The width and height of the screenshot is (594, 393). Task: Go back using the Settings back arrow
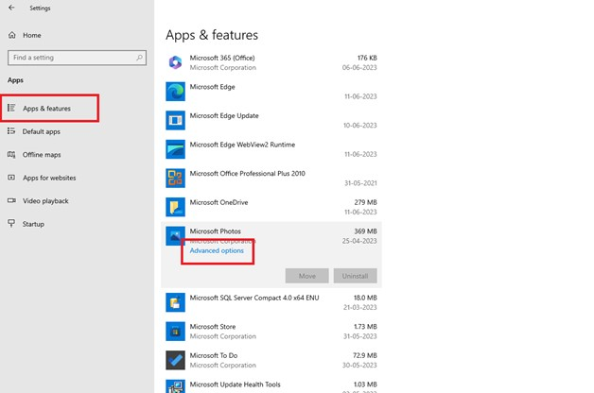point(11,8)
